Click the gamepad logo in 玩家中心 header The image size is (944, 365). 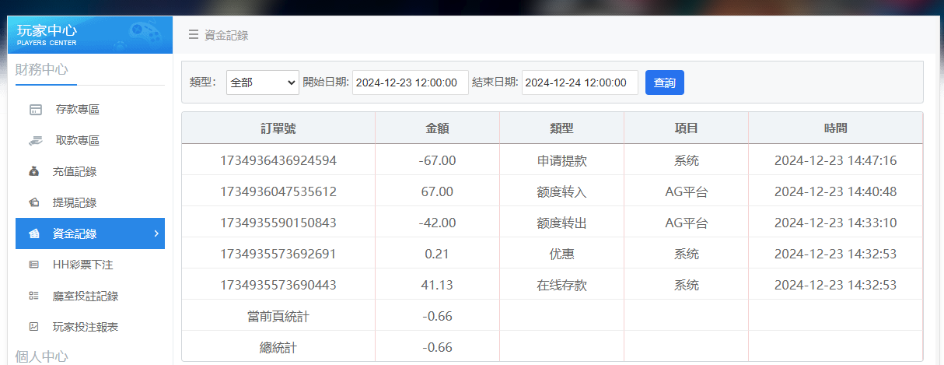(x=145, y=34)
